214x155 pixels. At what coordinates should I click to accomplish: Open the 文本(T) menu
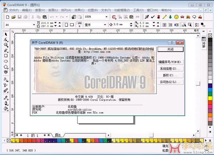pos(106,10)
